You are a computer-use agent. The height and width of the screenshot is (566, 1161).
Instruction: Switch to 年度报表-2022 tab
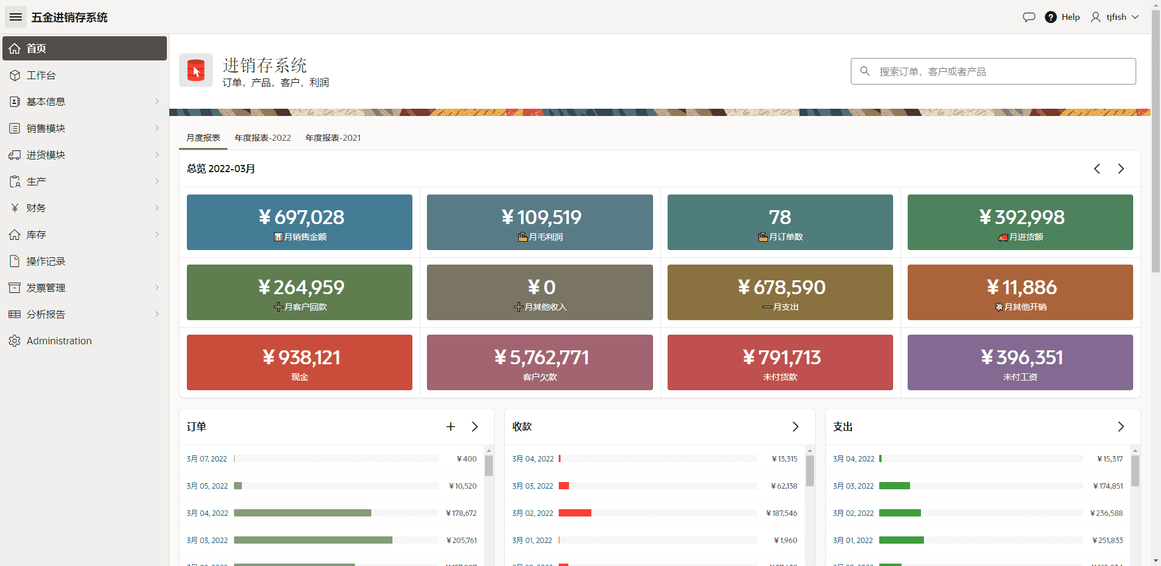tap(262, 138)
